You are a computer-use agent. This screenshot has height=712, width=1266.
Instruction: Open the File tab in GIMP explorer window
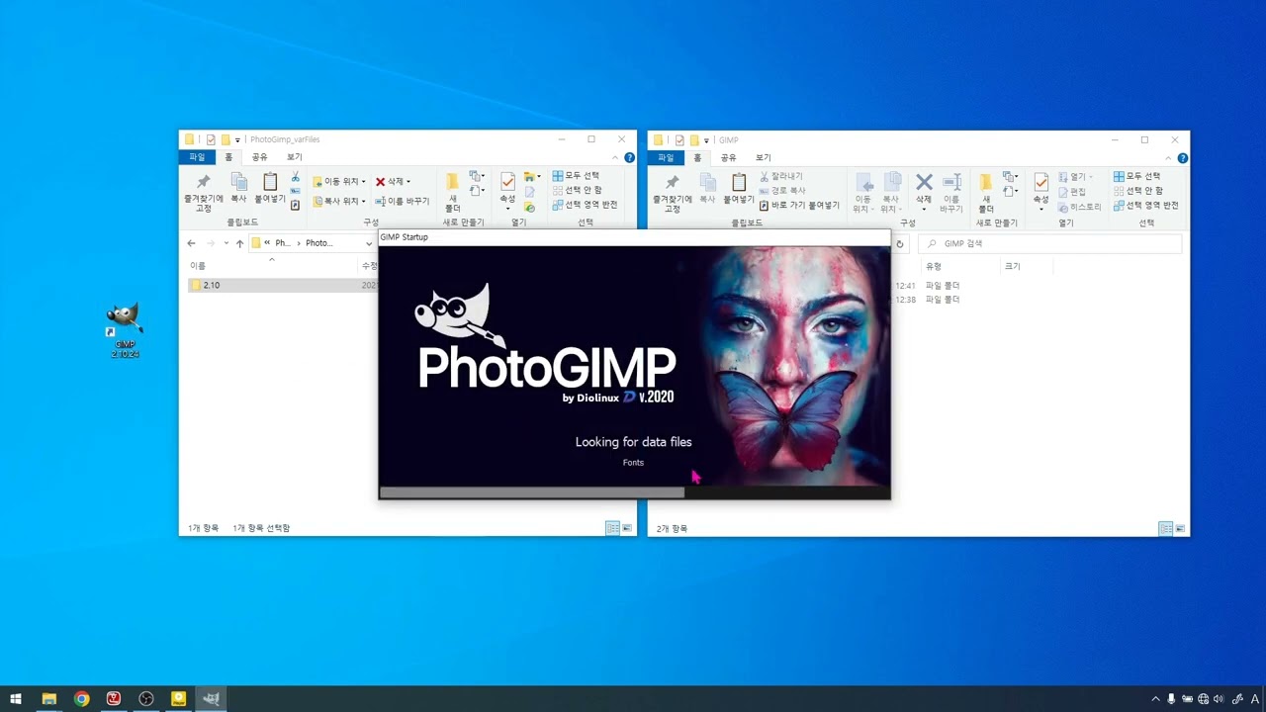666,157
